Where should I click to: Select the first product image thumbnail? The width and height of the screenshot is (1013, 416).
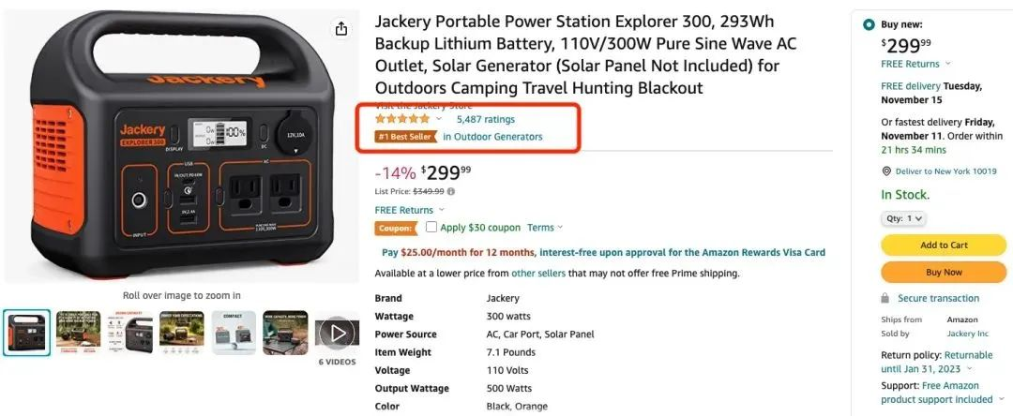tap(26, 332)
